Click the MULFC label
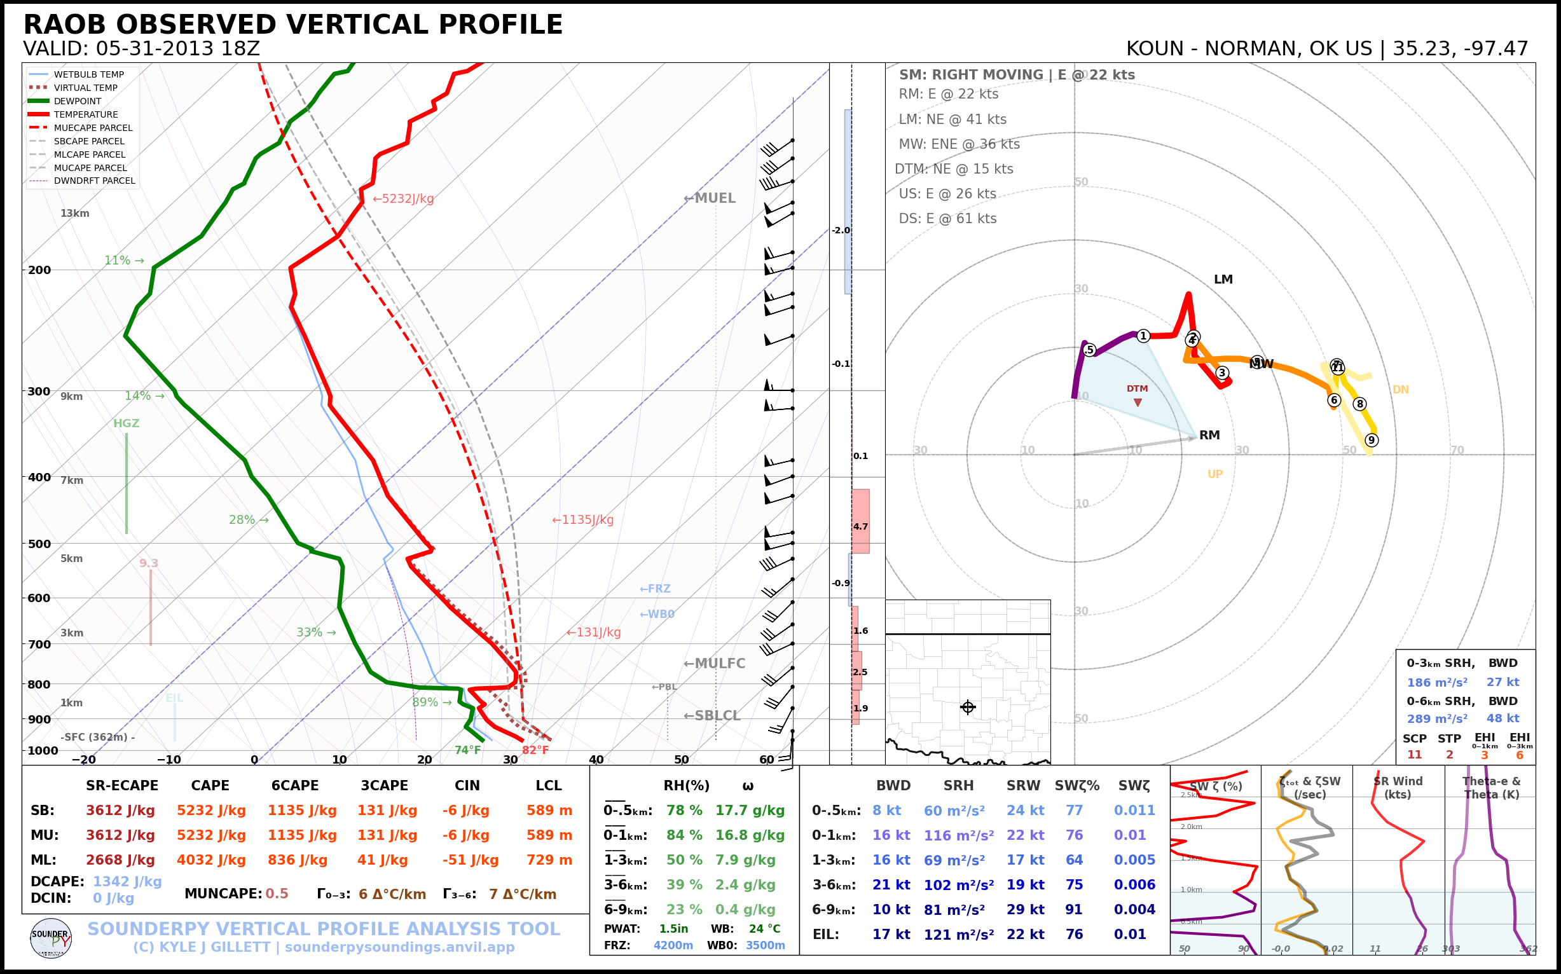Screen dimensions: 1561x974 click(714, 664)
